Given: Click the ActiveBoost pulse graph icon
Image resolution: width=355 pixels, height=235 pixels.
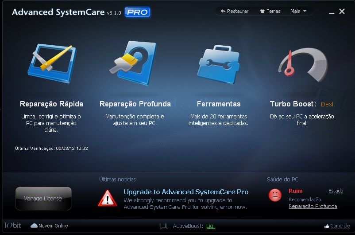Looking at the screenshot, I should coord(164,226).
